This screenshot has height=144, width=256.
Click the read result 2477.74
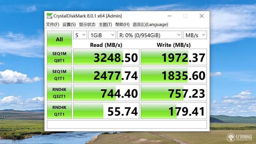point(106,75)
